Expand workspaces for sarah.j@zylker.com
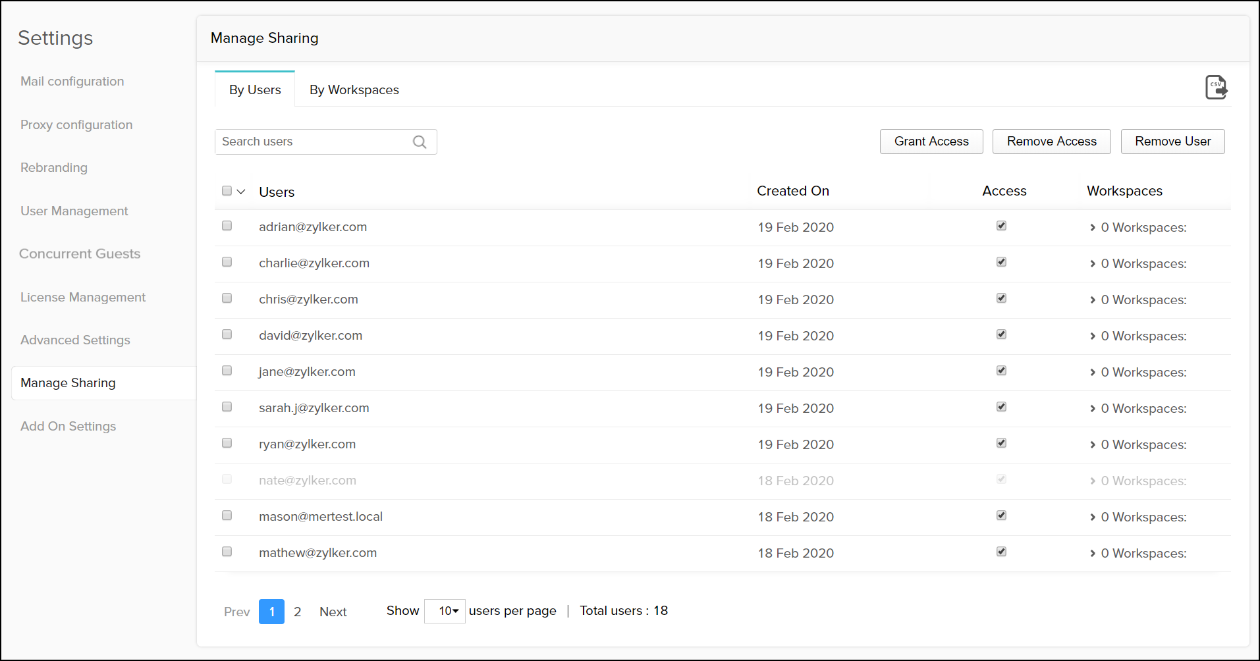 point(1093,408)
